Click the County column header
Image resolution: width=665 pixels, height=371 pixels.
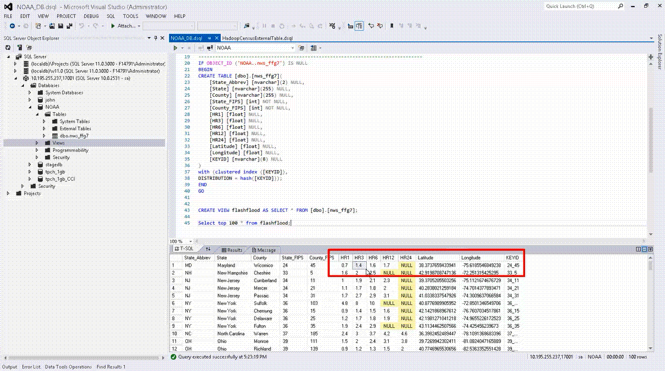tap(265, 258)
